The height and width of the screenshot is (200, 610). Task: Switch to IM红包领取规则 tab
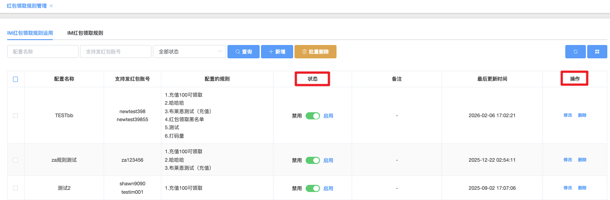85,33
